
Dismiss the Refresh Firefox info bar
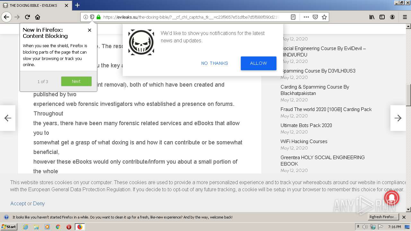pos(404,217)
